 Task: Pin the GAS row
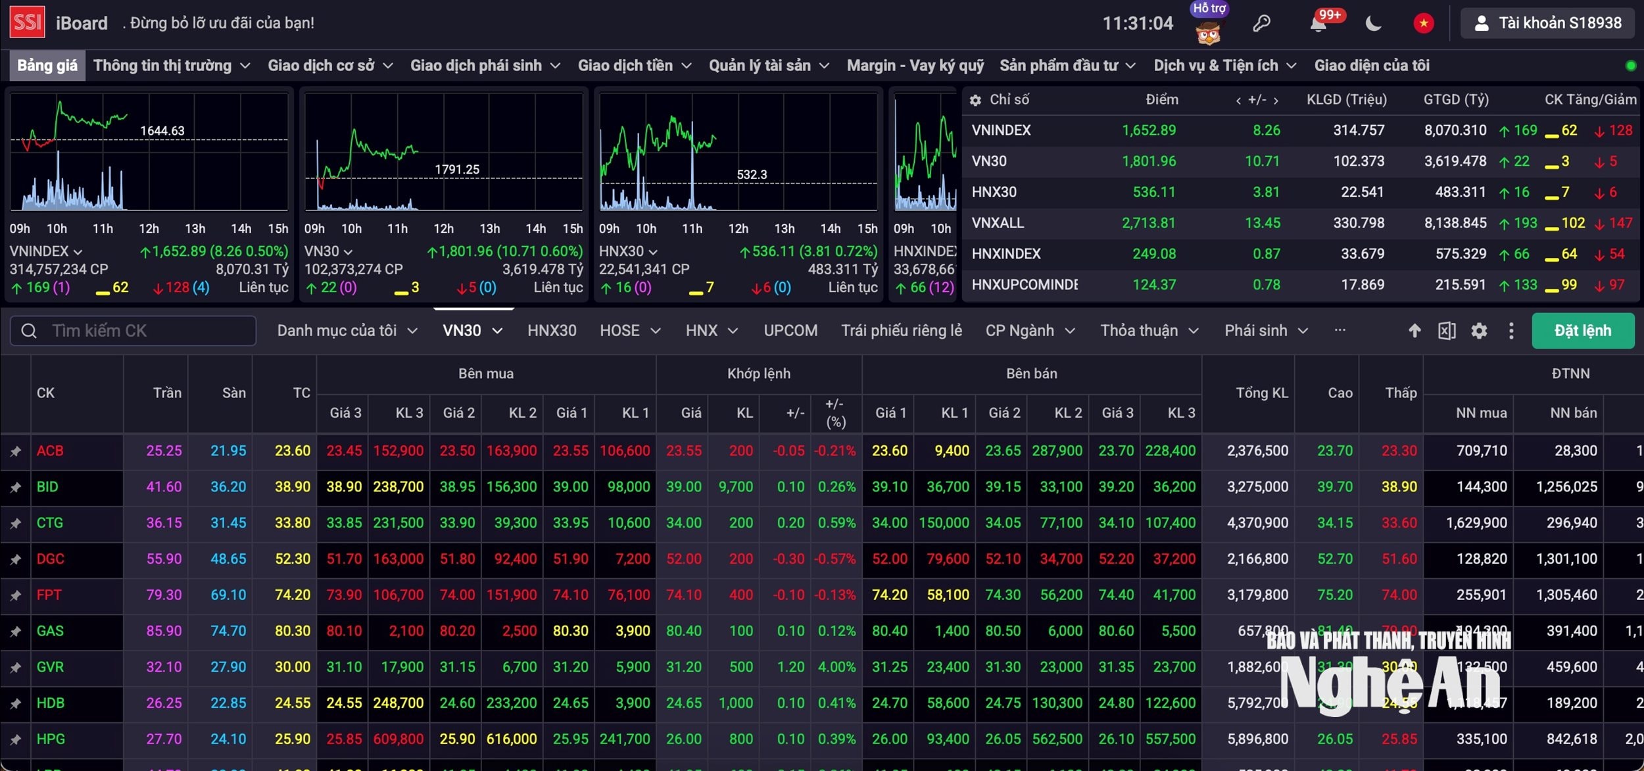click(x=16, y=632)
